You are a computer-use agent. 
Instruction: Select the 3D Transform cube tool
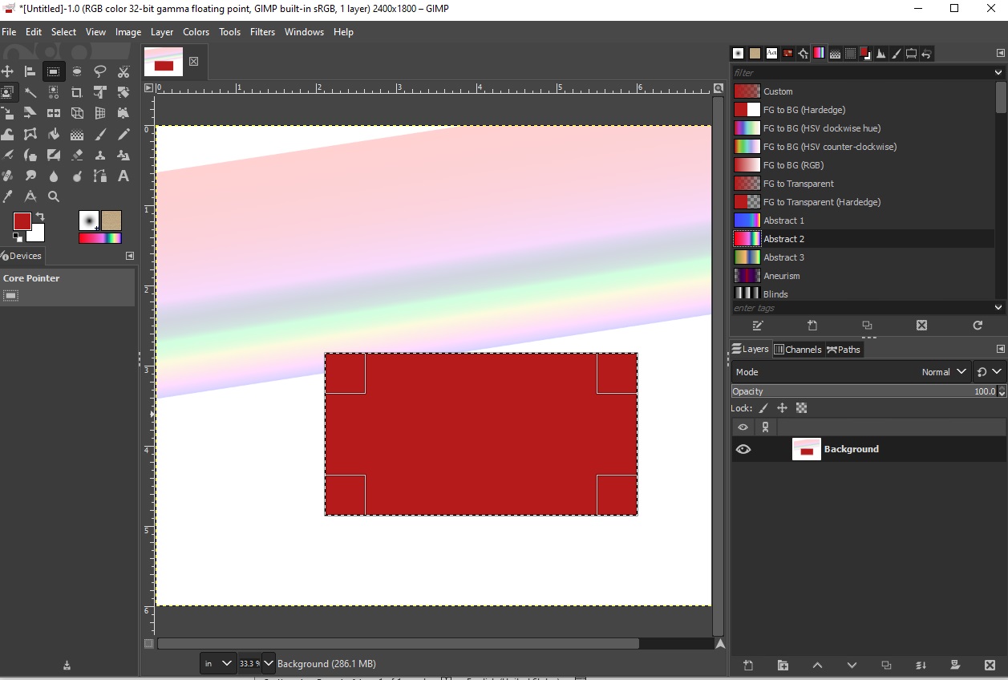(77, 113)
